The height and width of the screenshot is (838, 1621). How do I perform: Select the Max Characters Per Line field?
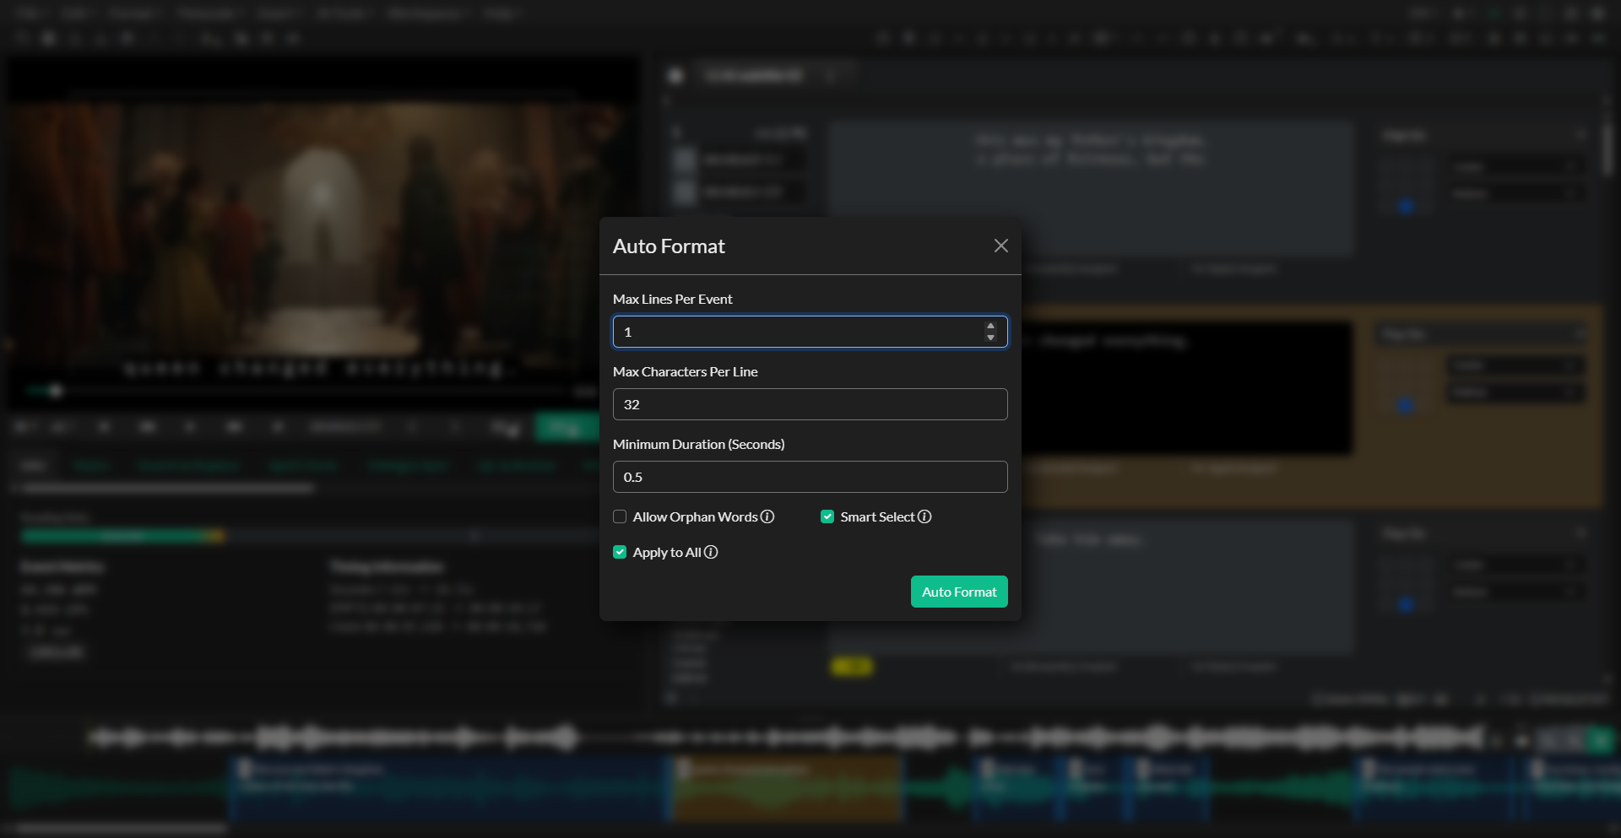[x=809, y=404]
